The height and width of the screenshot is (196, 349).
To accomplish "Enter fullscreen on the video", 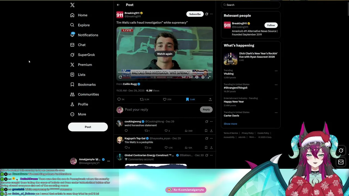I will pos(209,77).
